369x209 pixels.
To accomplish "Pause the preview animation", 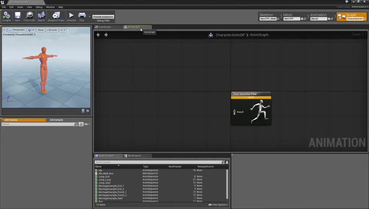I will tap(83, 111).
